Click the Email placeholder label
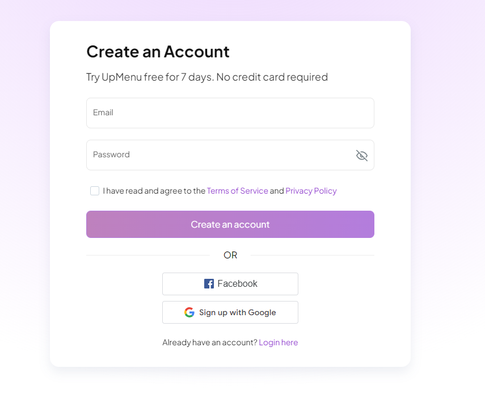Screen dimensions: 485x410 [103, 112]
